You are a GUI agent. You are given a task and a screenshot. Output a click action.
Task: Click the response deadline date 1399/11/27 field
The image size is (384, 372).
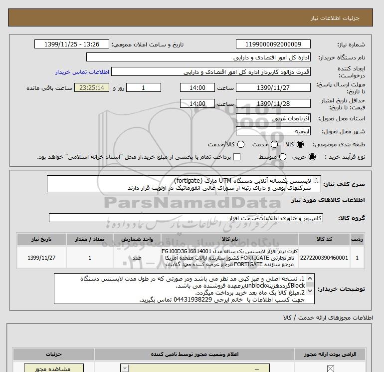point(273,87)
